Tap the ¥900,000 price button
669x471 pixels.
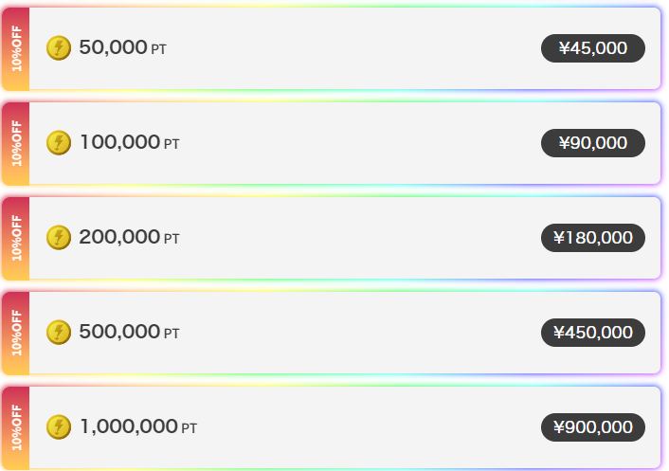coord(593,427)
